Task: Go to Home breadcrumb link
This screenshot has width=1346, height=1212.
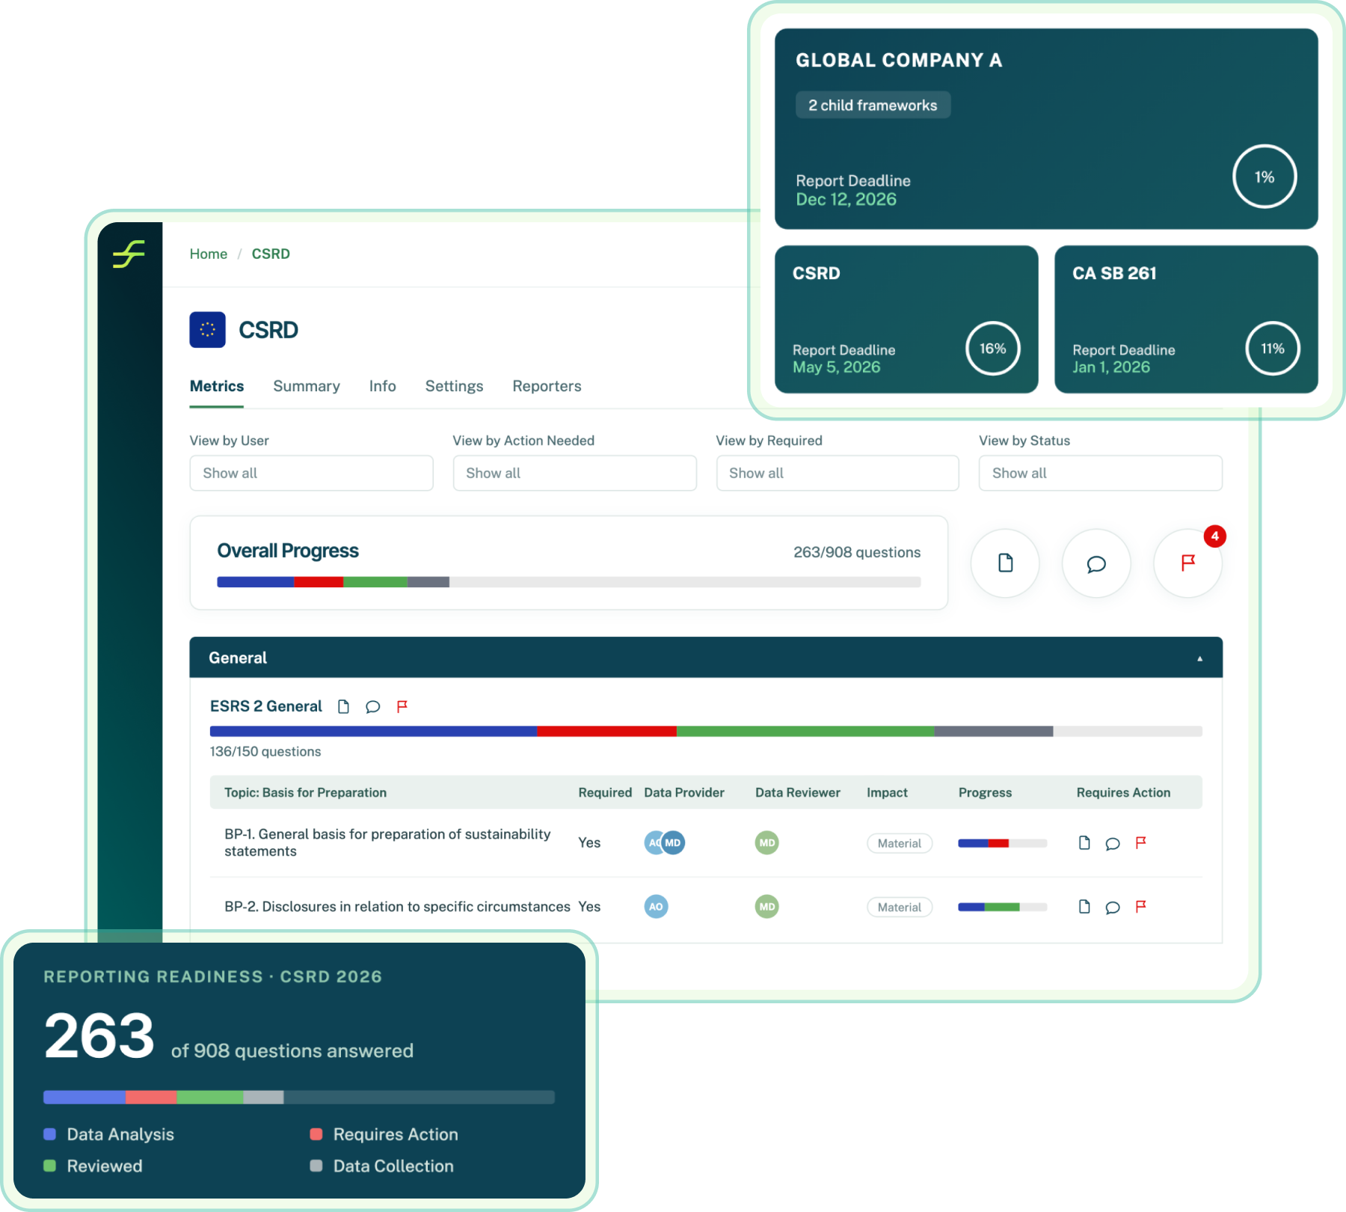Action: point(208,254)
